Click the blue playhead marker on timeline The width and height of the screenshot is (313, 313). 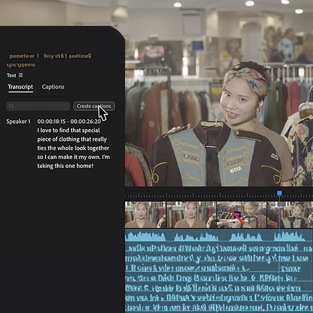(279, 193)
